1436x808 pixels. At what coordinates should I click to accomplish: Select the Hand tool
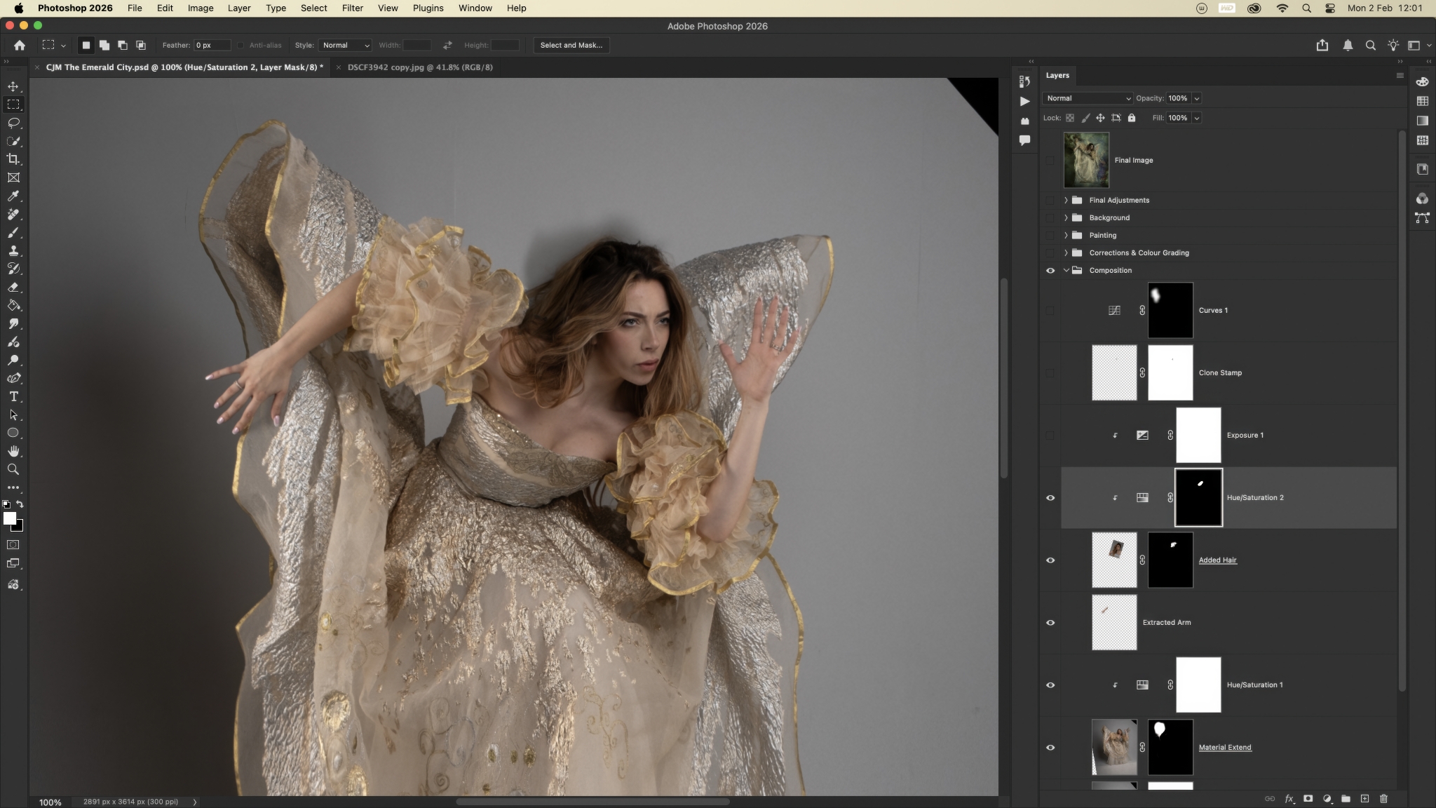13,451
